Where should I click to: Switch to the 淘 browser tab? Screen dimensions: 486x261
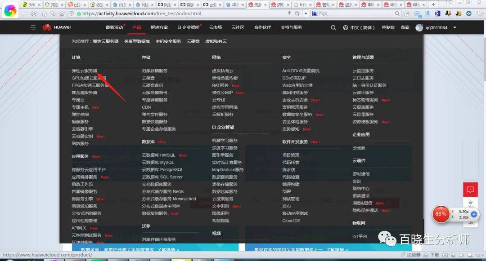[x=54, y=4]
